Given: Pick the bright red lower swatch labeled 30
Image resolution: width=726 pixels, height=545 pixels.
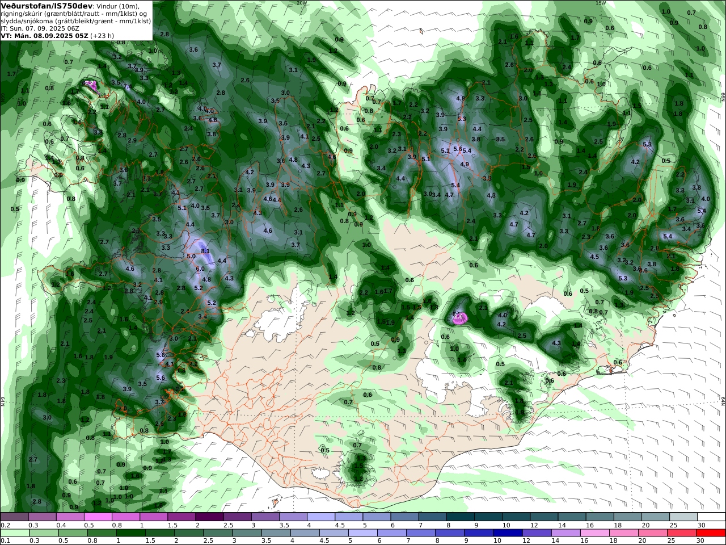Looking at the screenshot, I should 711,533.
